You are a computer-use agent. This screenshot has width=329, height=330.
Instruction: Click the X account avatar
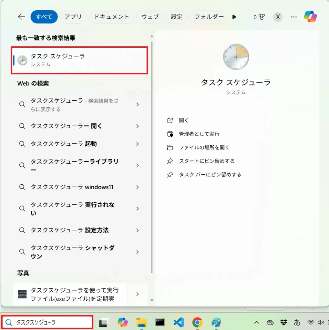pyautogui.click(x=277, y=17)
